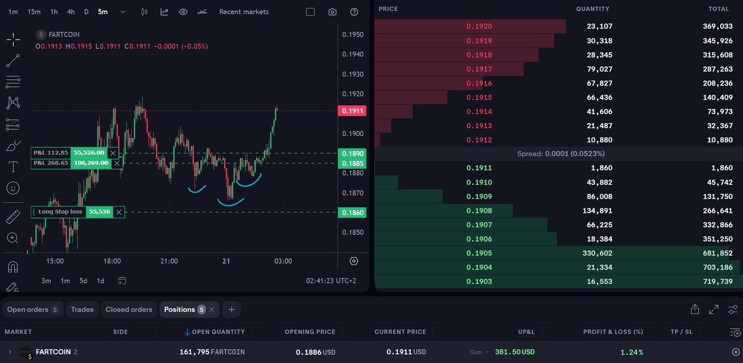Viewport: 743px width, 363px height.
Task: Sort by OPENING PRICE column
Action: click(x=310, y=332)
